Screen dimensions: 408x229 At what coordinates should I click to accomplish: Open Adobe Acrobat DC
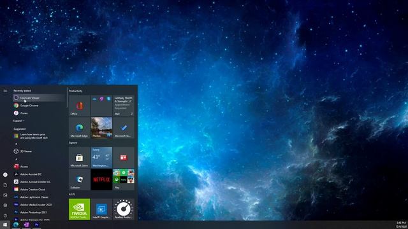pyautogui.click(x=39, y=174)
